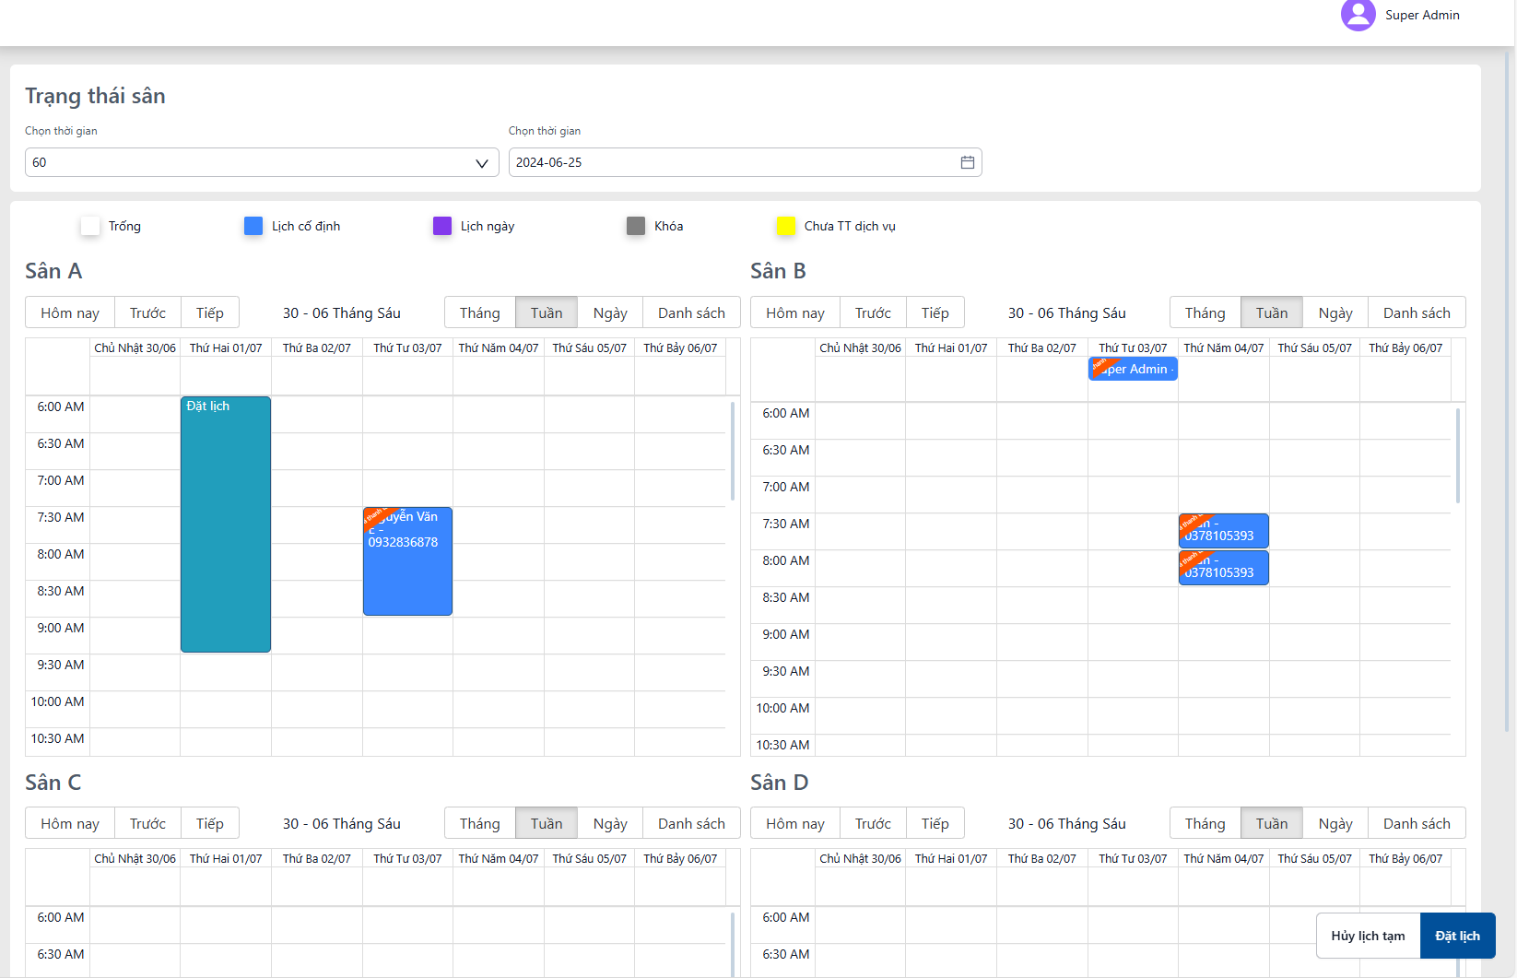Switch Sân A to Ngày view
This screenshot has width=1517, height=978.
610,312
